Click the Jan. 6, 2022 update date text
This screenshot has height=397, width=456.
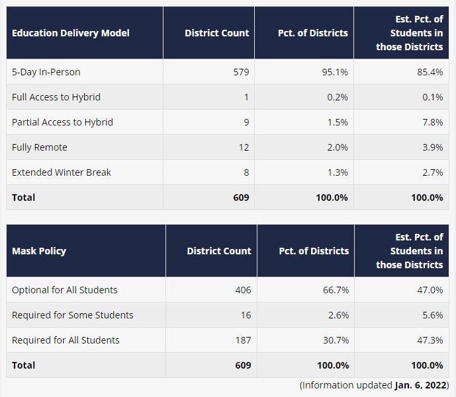420,385
